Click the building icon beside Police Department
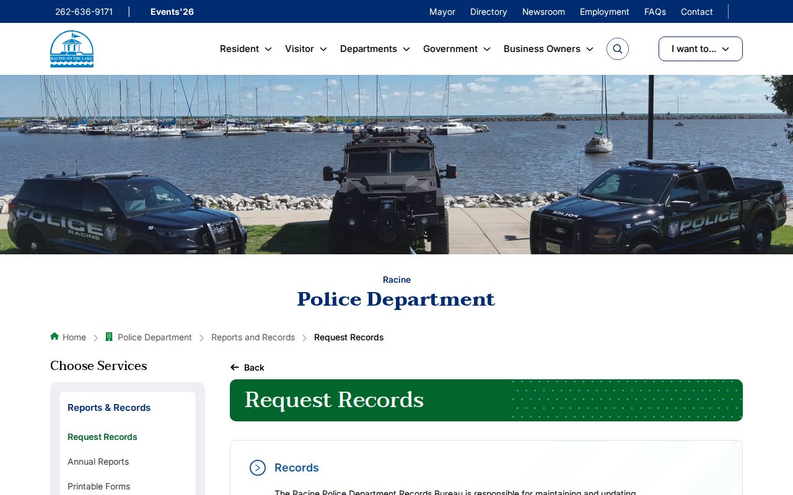 tap(109, 337)
